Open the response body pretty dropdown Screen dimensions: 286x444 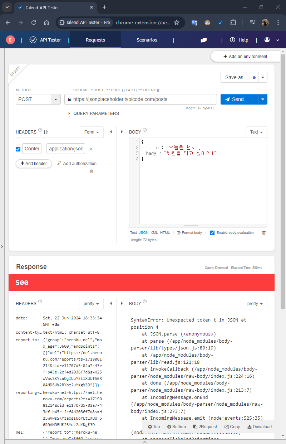click(x=255, y=303)
